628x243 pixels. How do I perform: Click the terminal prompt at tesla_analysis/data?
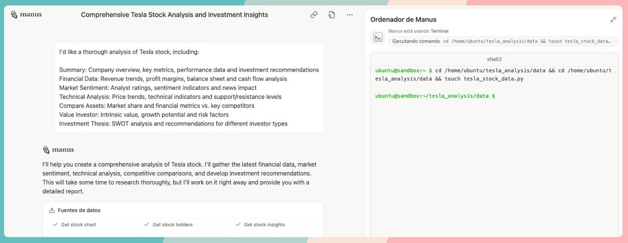(435, 96)
